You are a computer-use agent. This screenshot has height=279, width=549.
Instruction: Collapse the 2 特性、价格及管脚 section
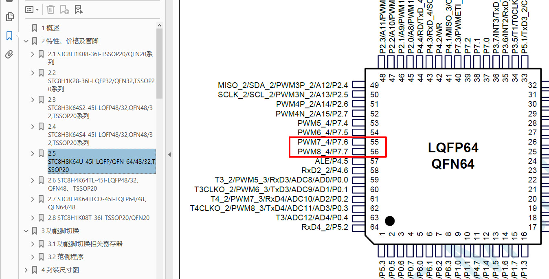click(x=26, y=41)
